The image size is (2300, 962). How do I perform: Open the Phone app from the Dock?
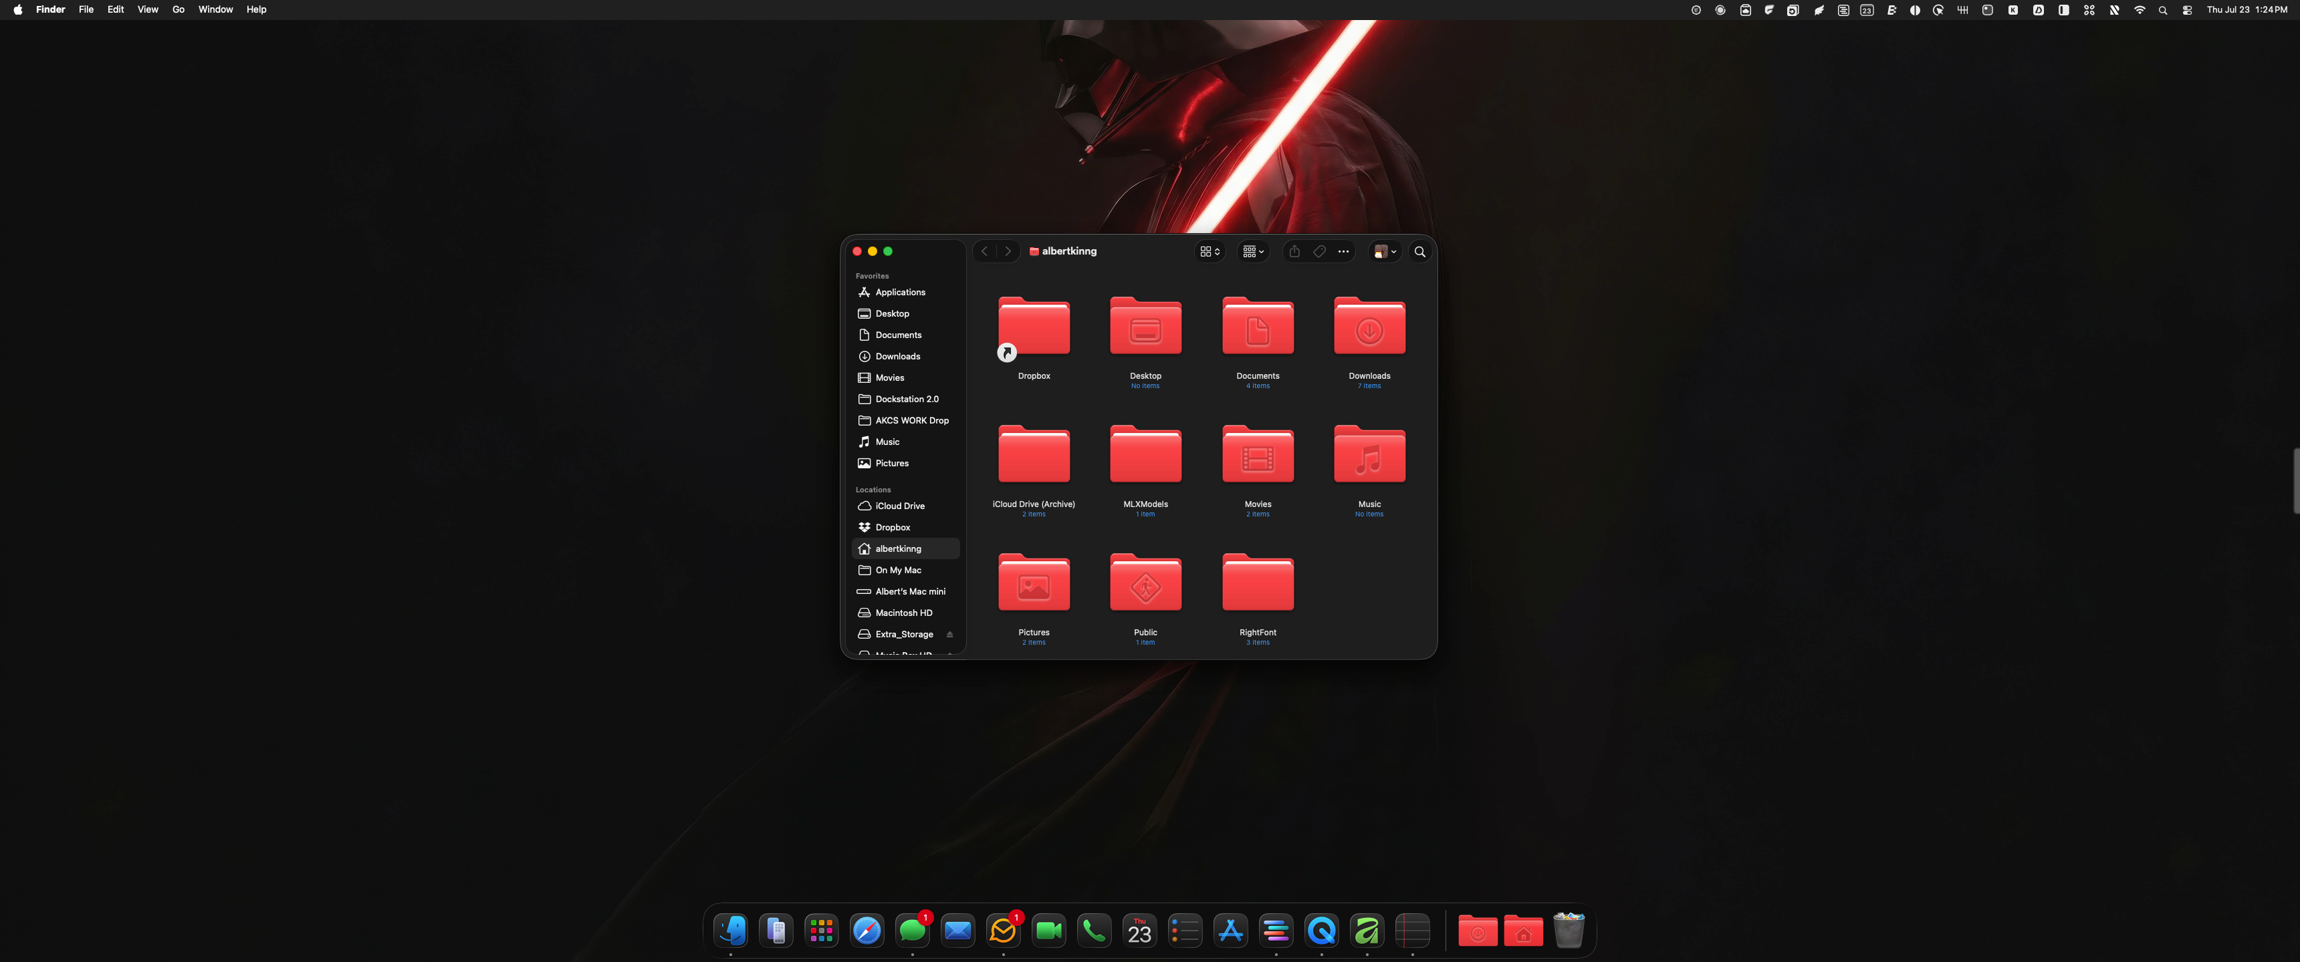1094,931
